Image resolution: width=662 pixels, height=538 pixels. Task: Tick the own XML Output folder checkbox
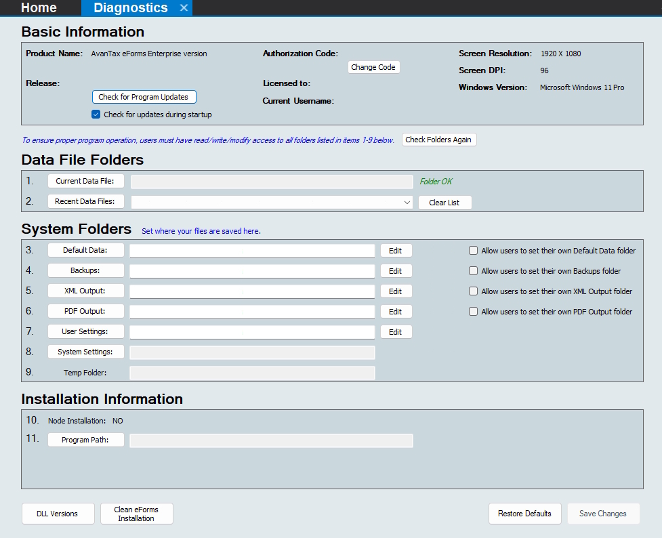[x=474, y=291]
